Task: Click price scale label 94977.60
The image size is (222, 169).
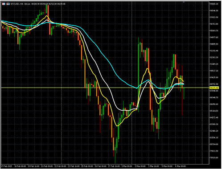Action: [214, 37]
